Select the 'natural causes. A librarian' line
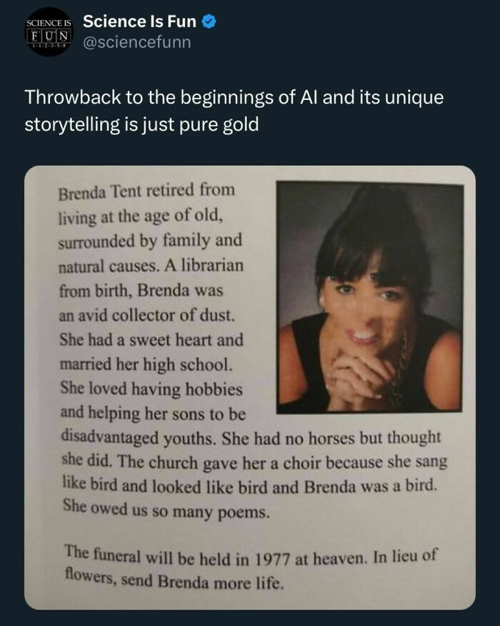 click(151, 265)
